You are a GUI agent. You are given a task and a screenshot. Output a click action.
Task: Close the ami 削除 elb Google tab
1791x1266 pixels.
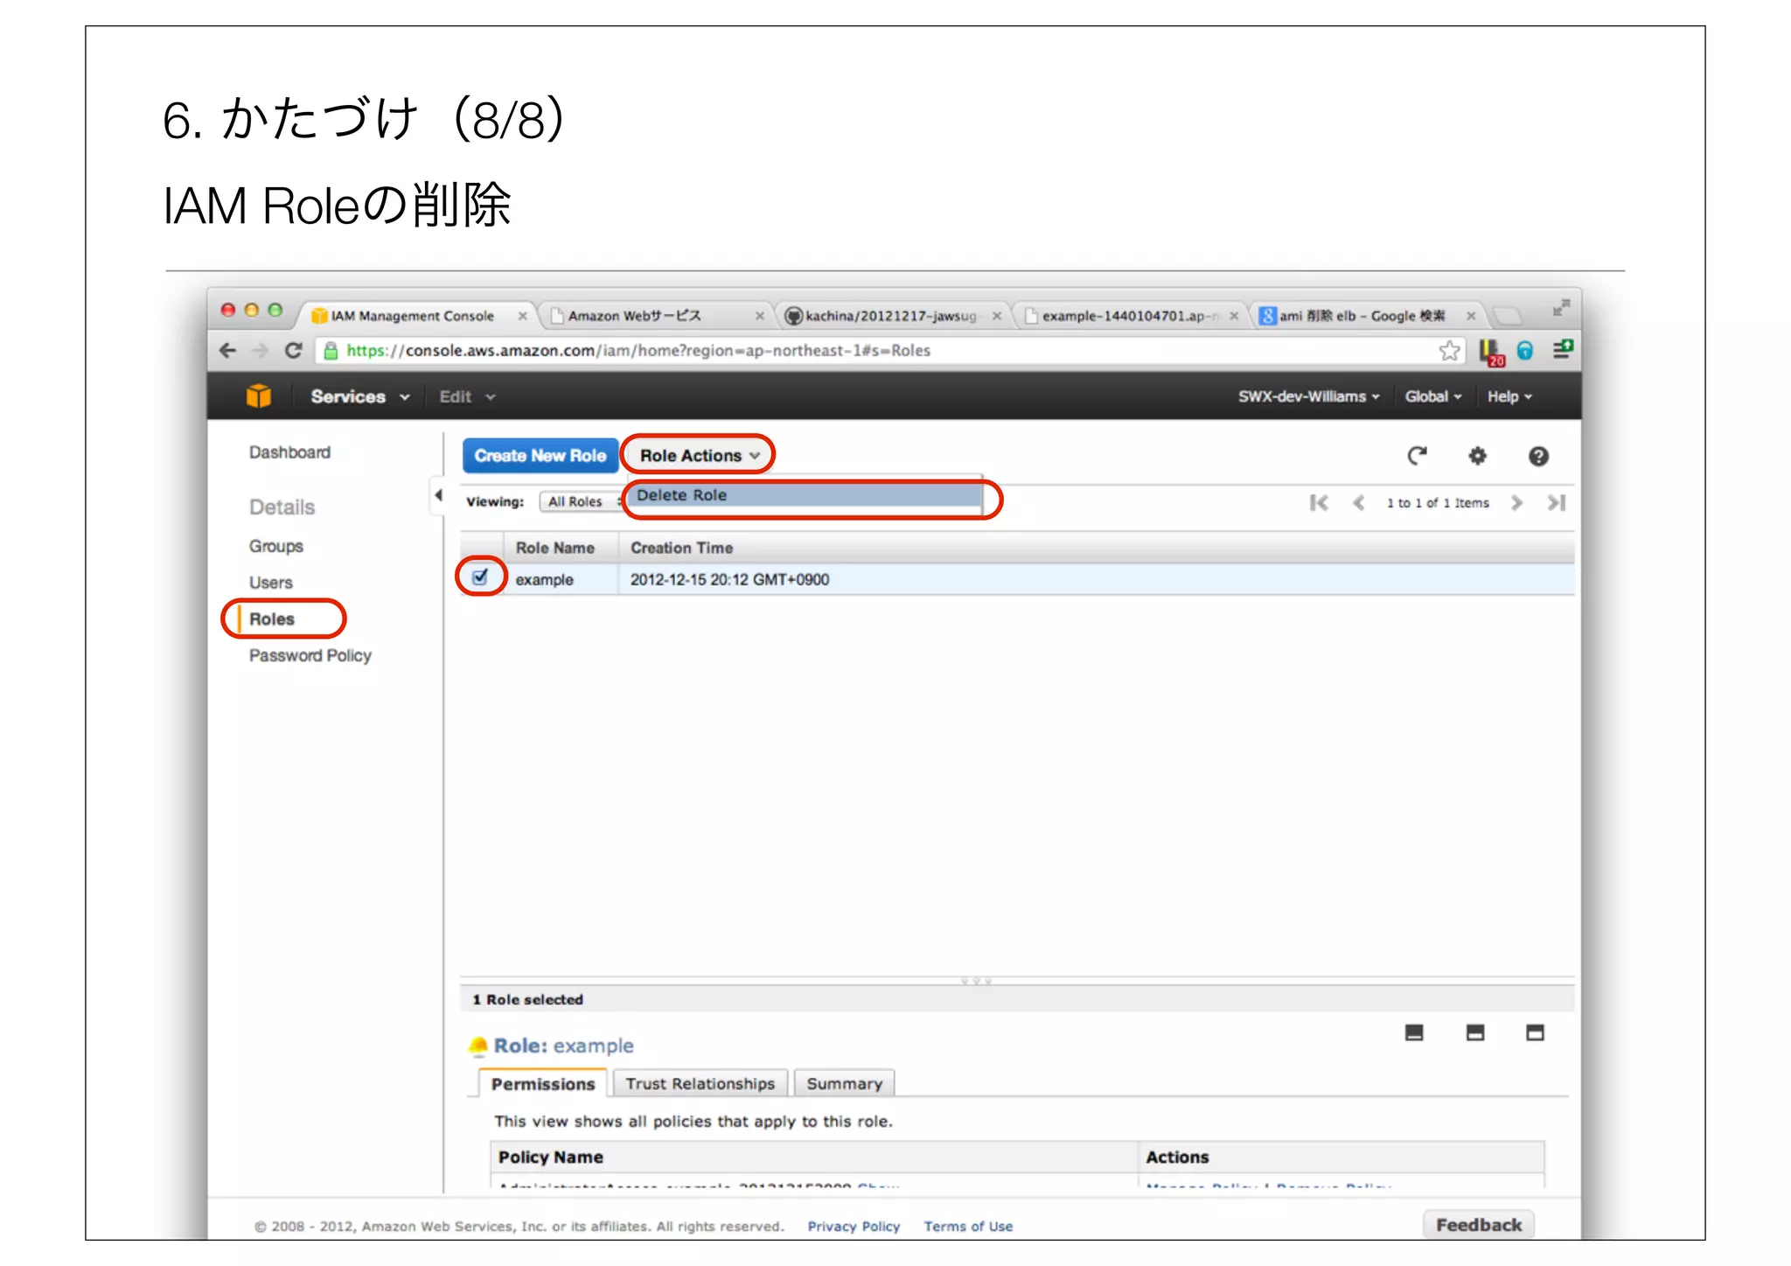pyautogui.click(x=1471, y=316)
